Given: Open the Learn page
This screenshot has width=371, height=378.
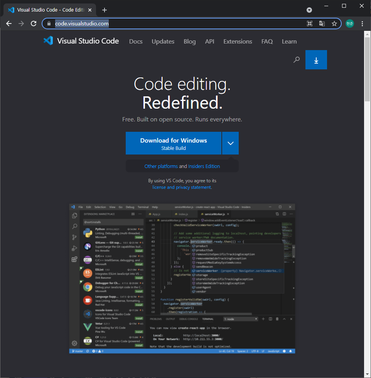Looking at the screenshot, I should pyautogui.click(x=289, y=42).
